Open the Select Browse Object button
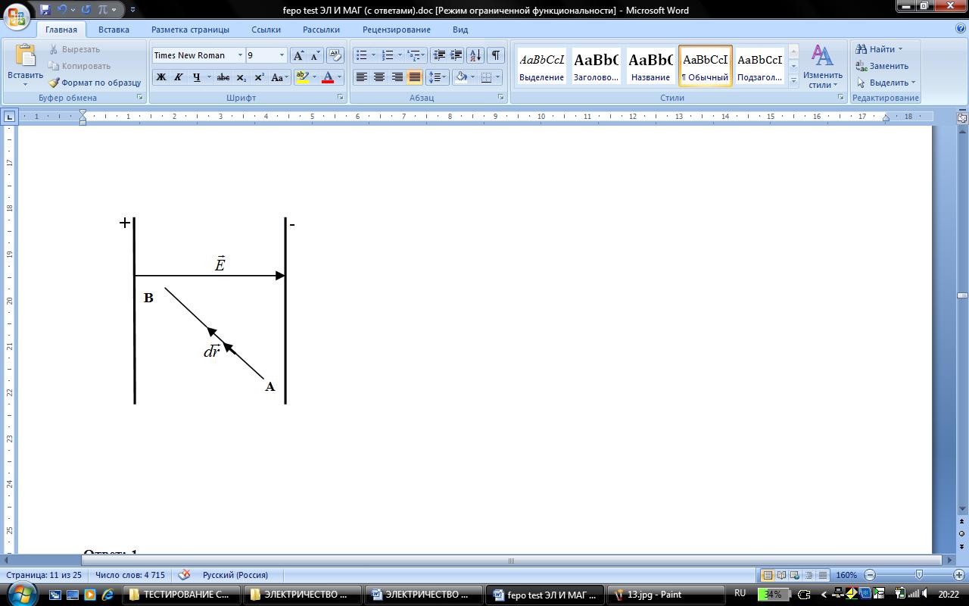Screen dimensions: 969x606 [x=962, y=534]
